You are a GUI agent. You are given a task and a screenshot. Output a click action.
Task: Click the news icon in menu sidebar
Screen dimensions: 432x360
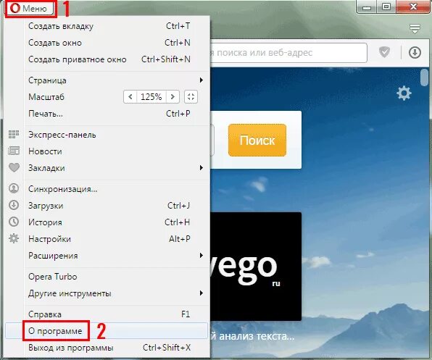click(14, 151)
